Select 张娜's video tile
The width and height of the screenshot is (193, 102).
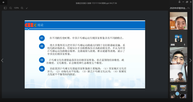178,21
